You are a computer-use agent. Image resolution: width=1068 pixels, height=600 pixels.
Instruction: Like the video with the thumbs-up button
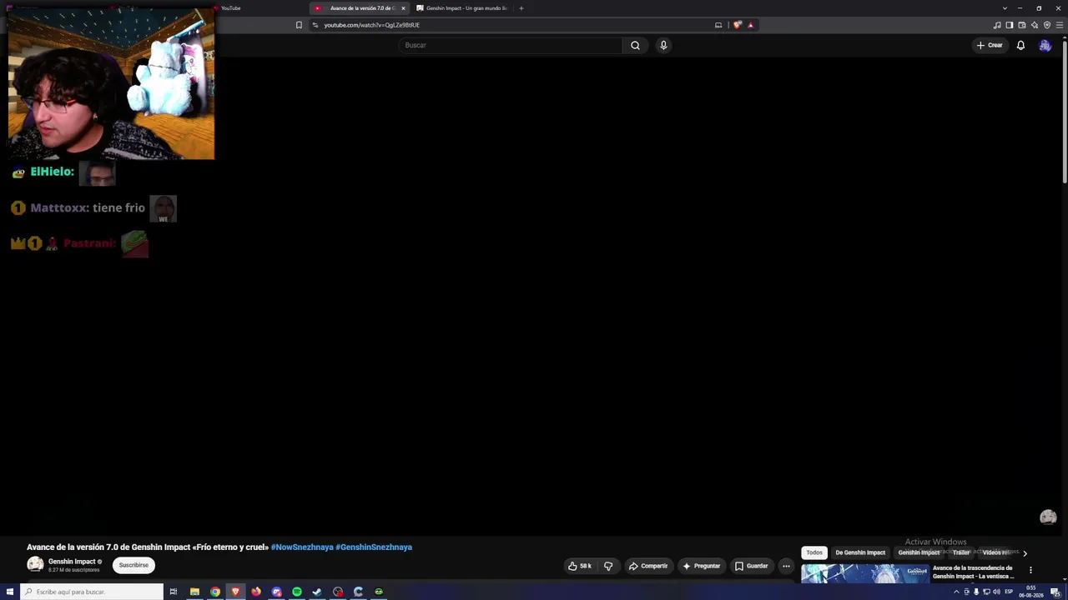(582, 566)
